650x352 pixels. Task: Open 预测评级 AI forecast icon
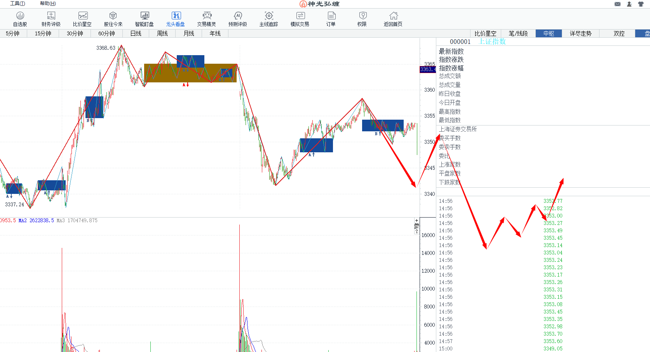point(238,19)
